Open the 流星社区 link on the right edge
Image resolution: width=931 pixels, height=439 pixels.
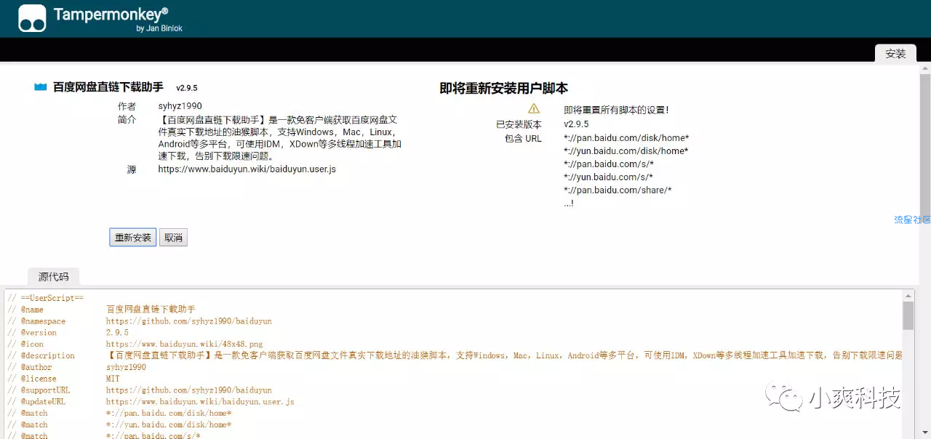[x=913, y=219]
